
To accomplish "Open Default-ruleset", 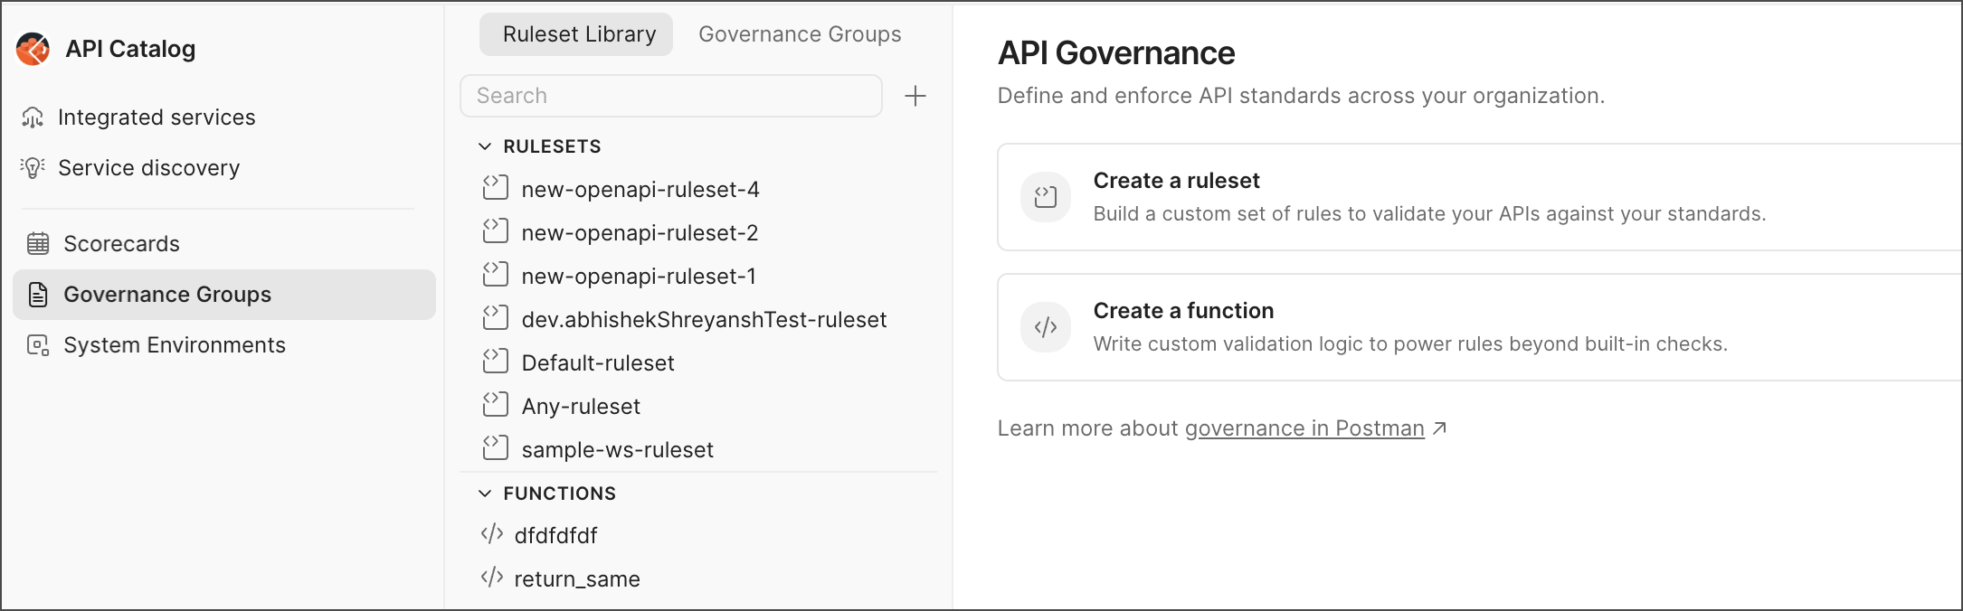I will point(598,363).
